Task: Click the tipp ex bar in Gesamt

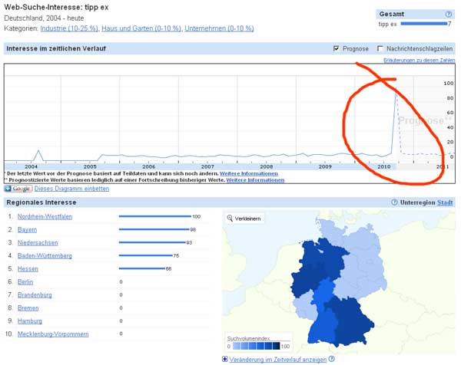Action: point(424,24)
